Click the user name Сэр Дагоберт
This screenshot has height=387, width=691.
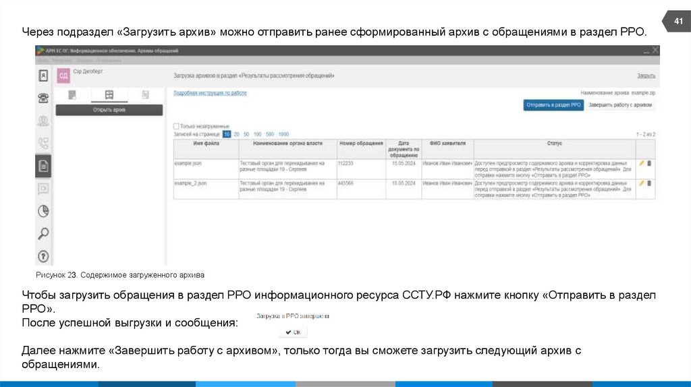pyautogui.click(x=88, y=71)
